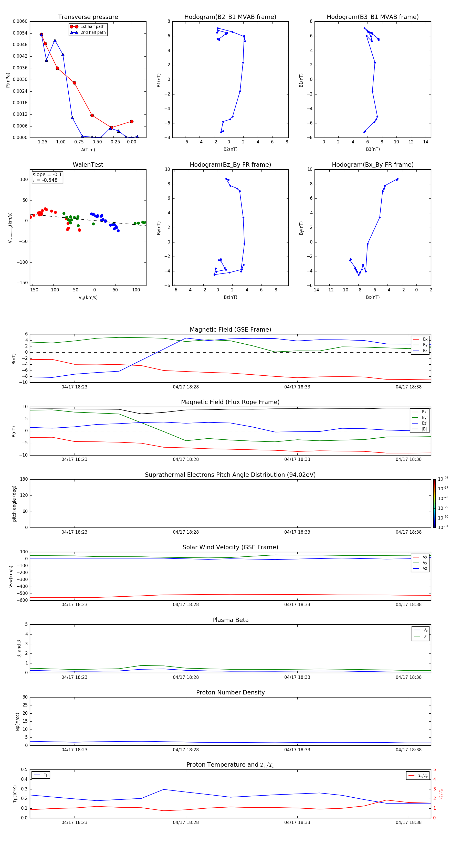This screenshot has width=461, height=845.
Task: Click the 'By' legend entry in GSE panel
Action: point(420,345)
